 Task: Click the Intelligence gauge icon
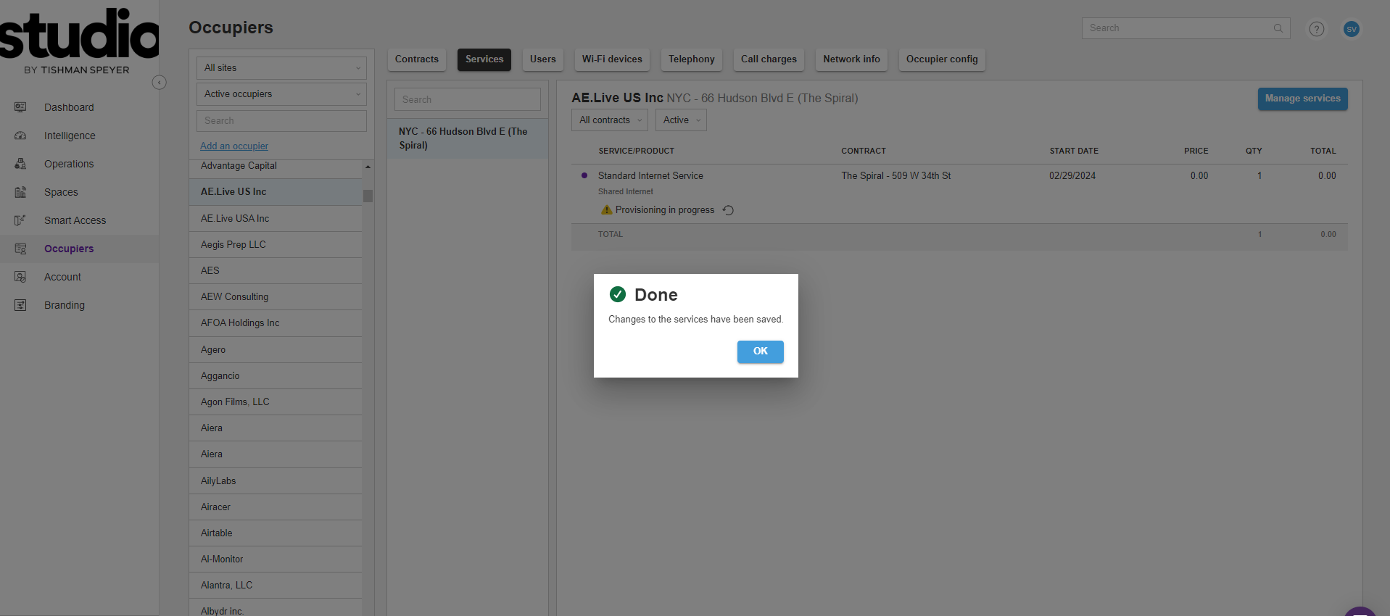click(x=20, y=136)
